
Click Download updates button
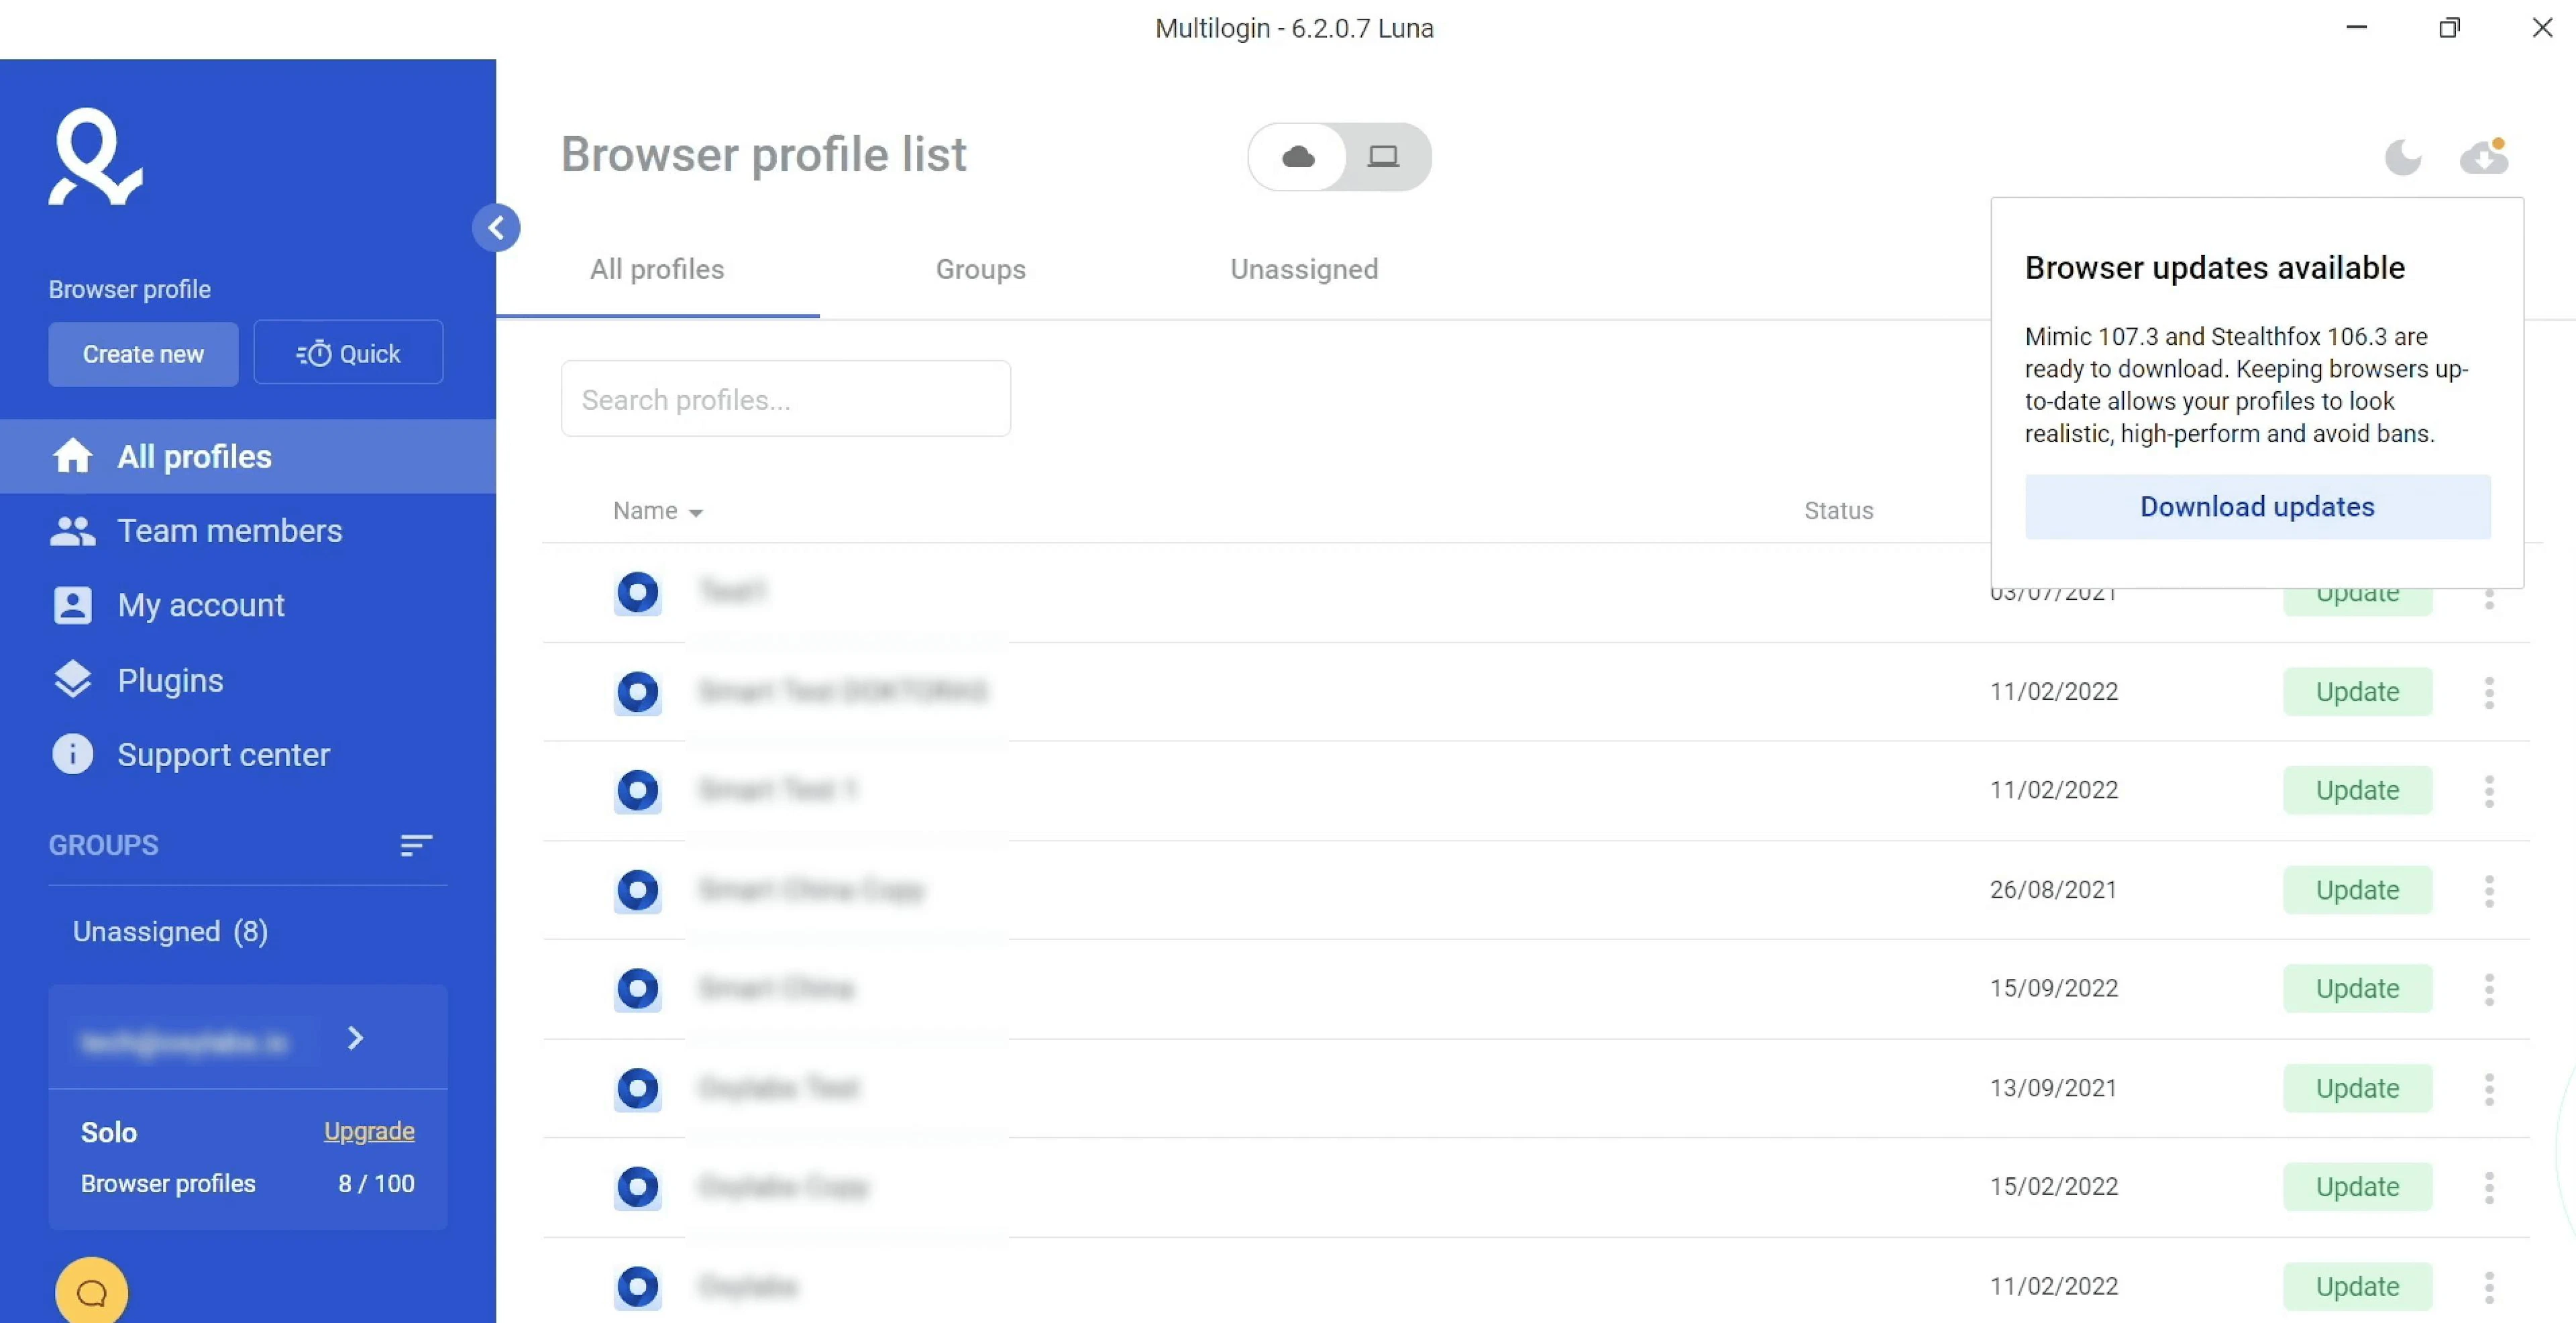click(2257, 507)
